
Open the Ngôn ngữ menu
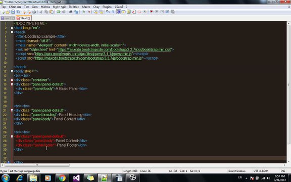(x=59, y=7)
